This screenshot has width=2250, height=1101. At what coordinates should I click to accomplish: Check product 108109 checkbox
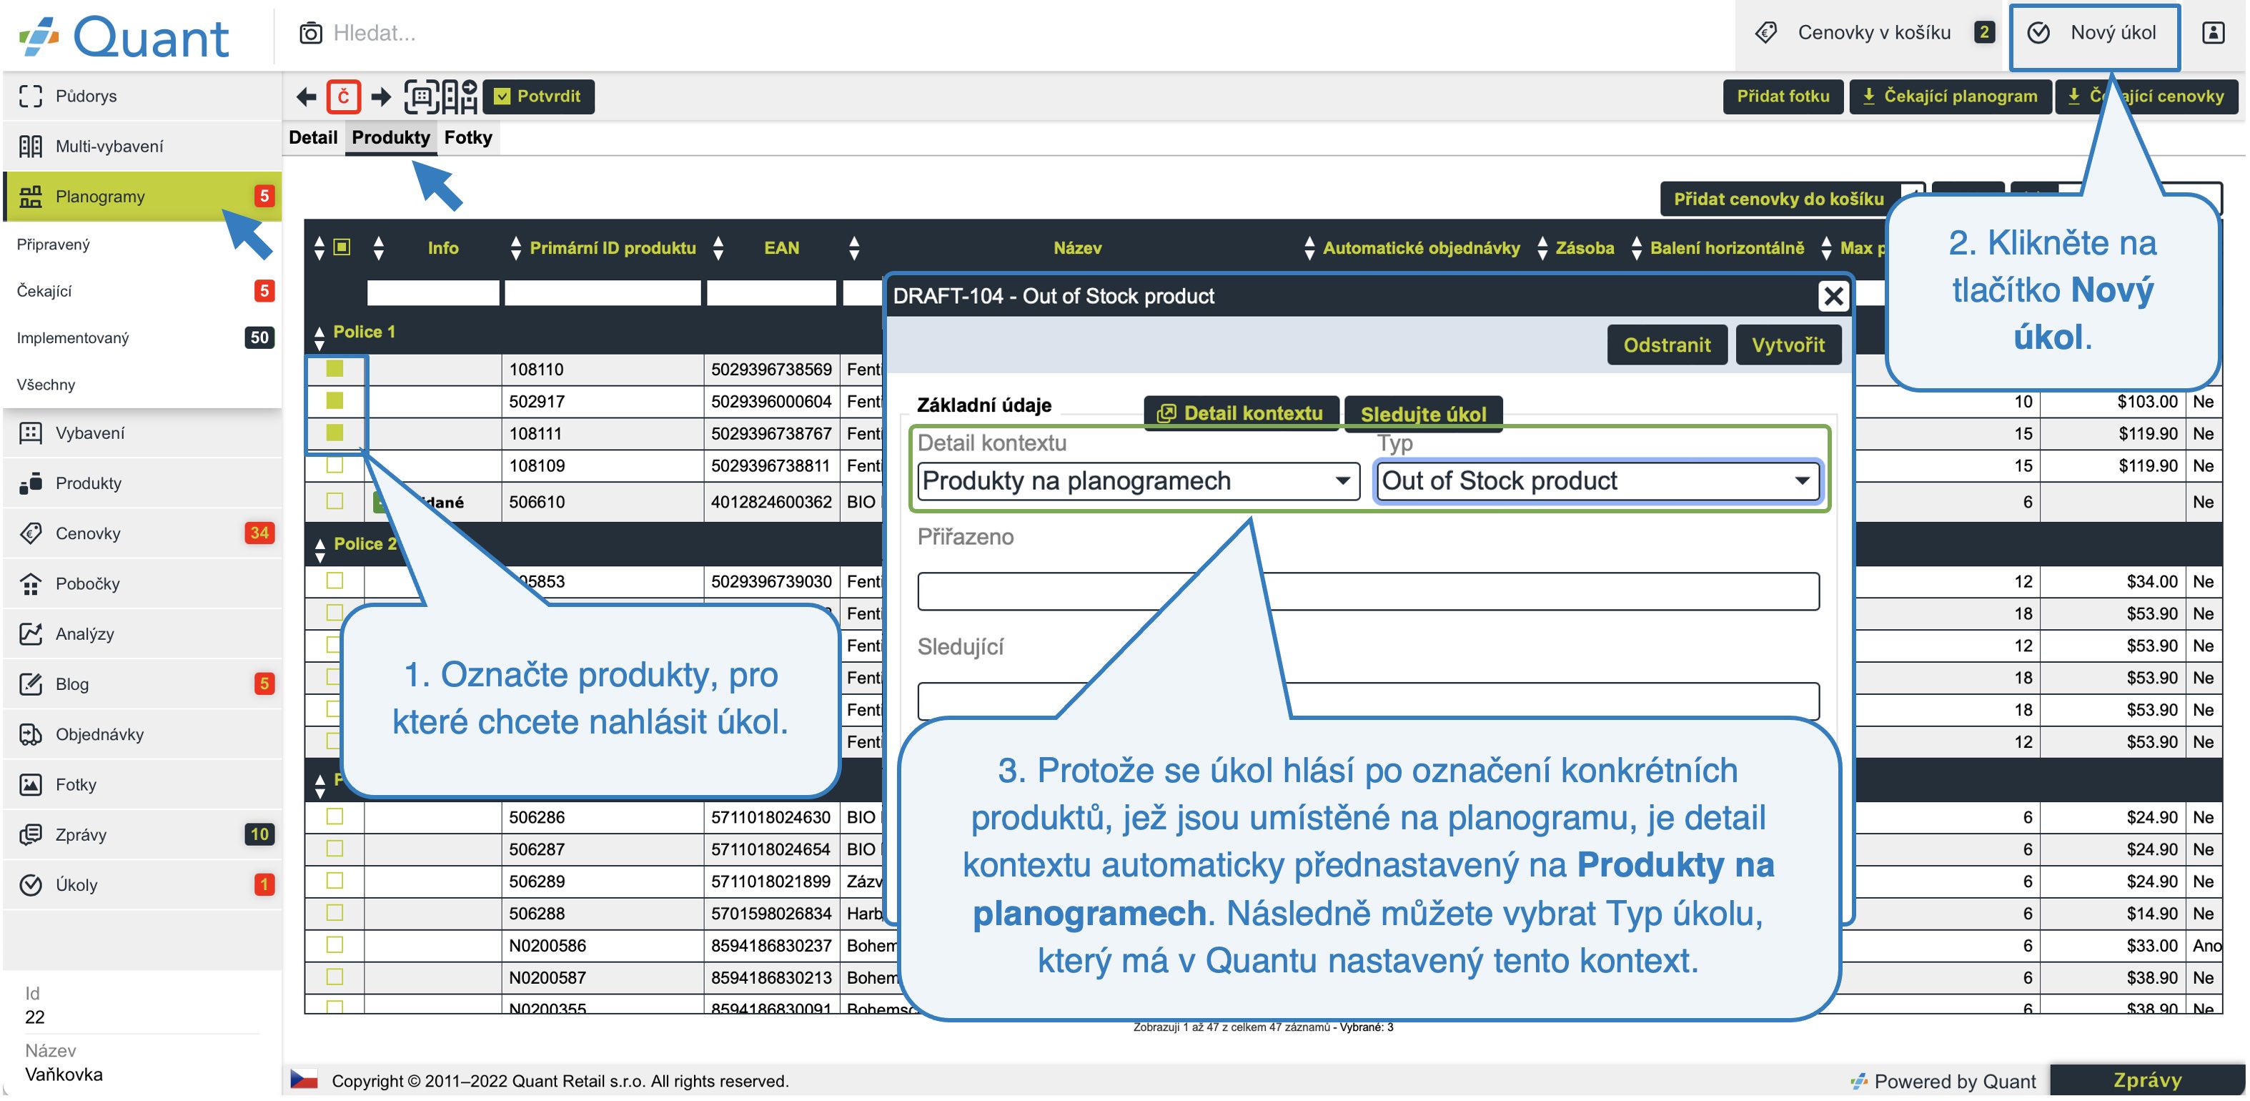tap(334, 465)
